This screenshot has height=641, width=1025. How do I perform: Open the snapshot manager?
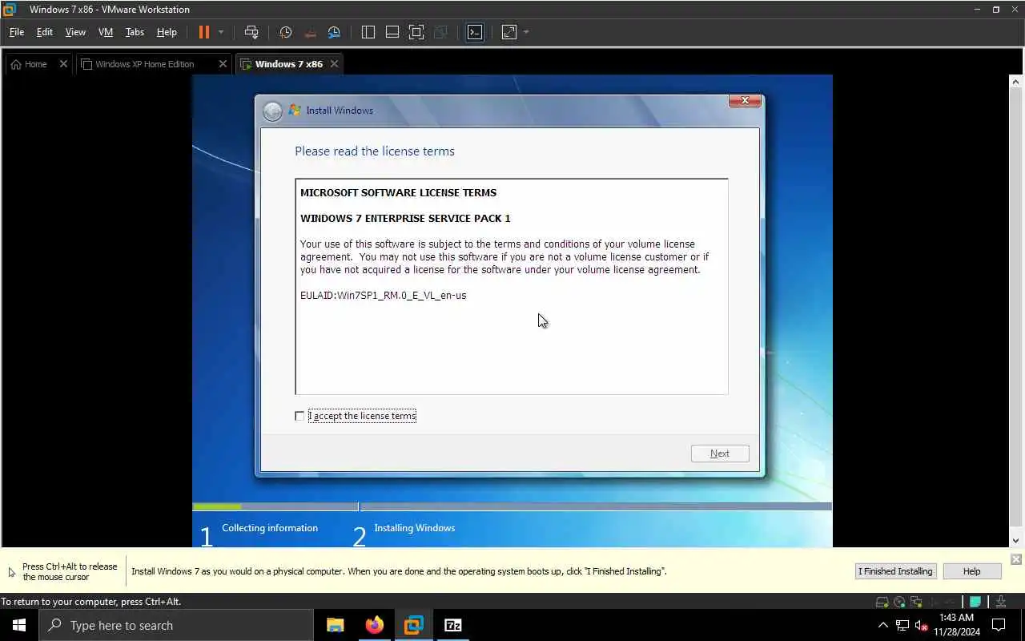tap(334, 32)
